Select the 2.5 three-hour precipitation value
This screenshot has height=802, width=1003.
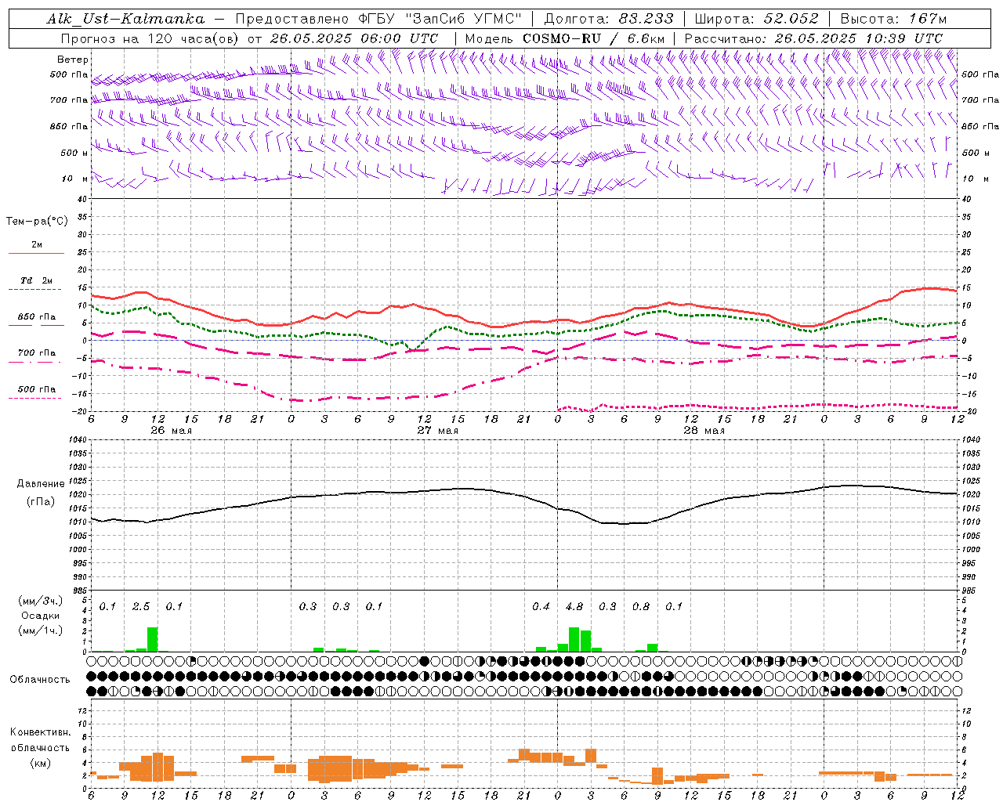[x=141, y=607]
